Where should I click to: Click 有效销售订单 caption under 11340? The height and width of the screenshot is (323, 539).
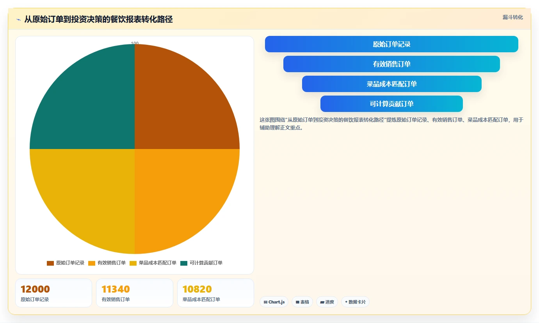(116, 300)
